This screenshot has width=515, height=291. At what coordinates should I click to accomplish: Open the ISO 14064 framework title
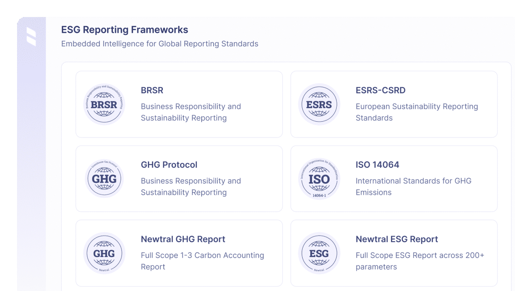377,165
